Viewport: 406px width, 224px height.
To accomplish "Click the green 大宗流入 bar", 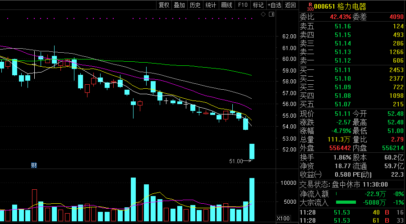I will tap(346, 202).
